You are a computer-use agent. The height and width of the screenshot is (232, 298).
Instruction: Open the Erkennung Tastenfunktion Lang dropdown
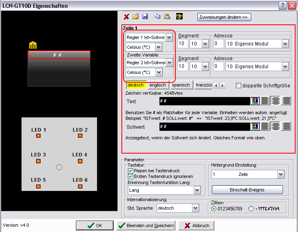tap(197, 190)
